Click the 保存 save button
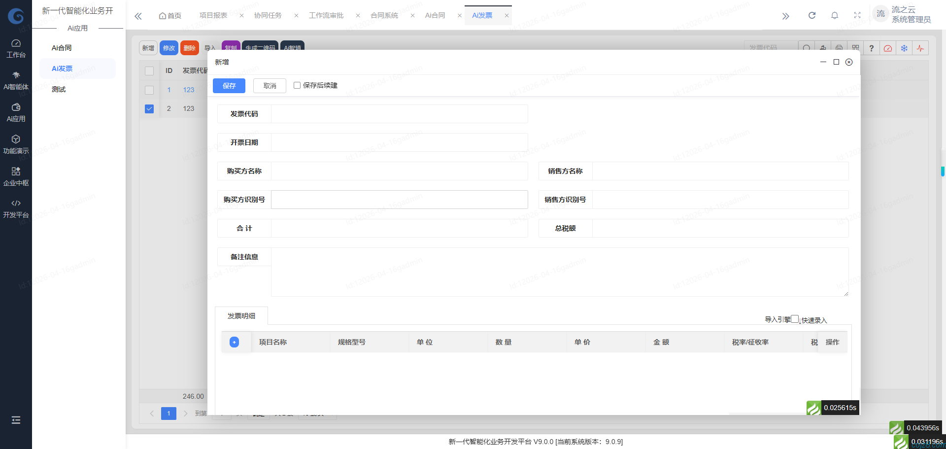Viewport: 946px width, 449px height. 229,85
